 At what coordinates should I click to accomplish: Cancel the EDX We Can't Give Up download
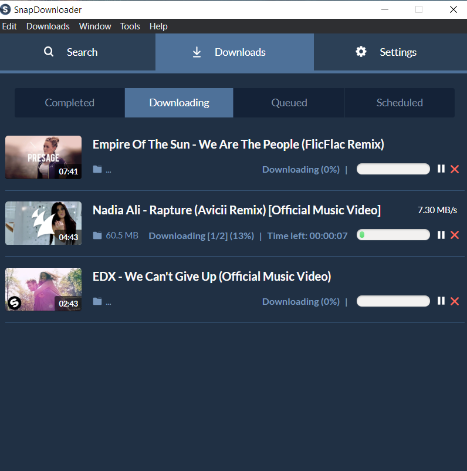pos(455,301)
